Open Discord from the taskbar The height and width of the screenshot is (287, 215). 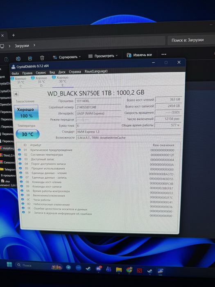click(x=99, y=269)
